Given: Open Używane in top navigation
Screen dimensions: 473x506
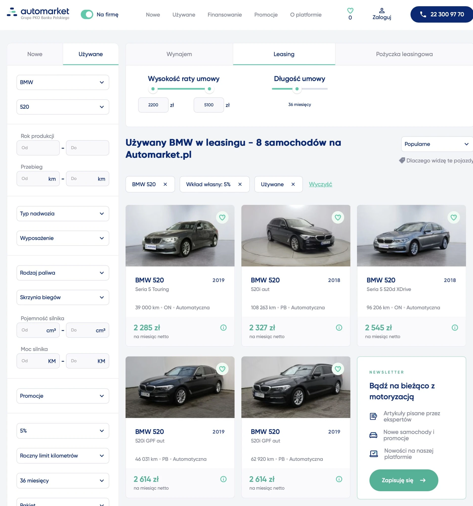Looking at the screenshot, I should (184, 15).
